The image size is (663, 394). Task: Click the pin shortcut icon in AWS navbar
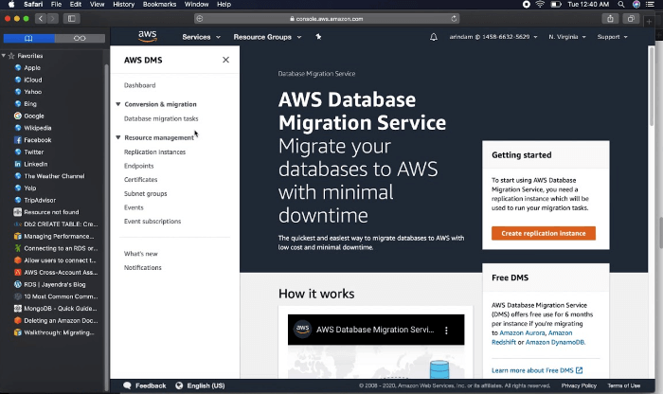tap(318, 37)
